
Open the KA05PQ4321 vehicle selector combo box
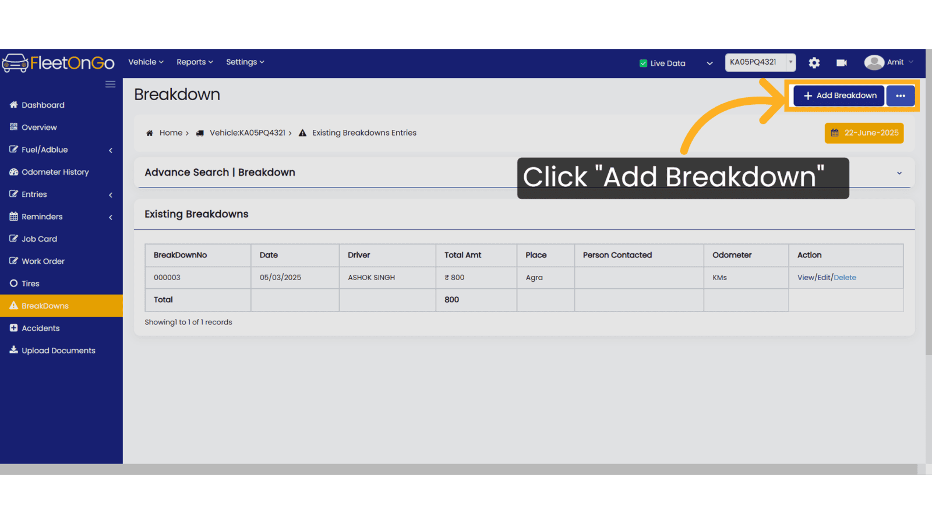[x=760, y=62]
